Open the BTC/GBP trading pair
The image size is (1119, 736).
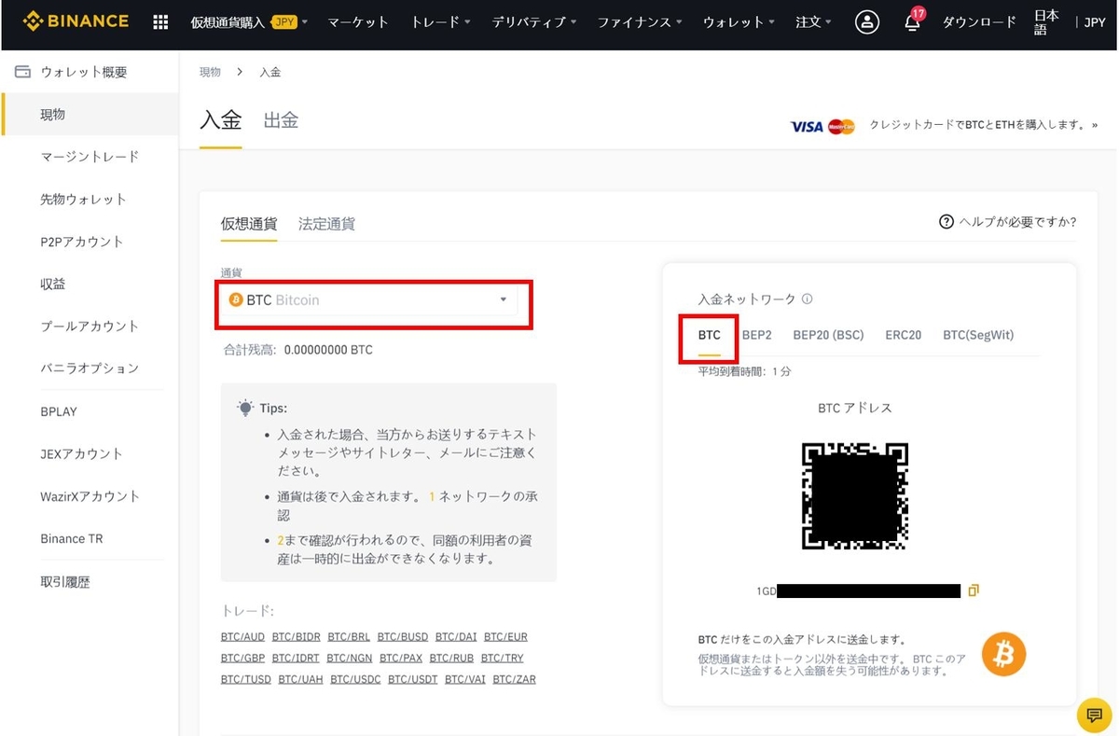coord(242,659)
